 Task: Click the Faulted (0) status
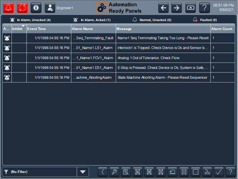coord(205,20)
